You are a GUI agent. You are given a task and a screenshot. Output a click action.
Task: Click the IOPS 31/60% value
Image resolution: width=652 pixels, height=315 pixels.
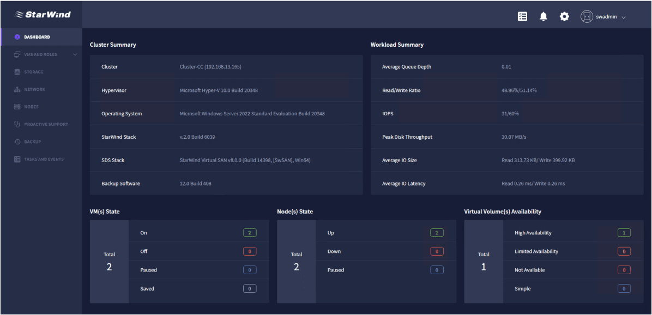[510, 113]
